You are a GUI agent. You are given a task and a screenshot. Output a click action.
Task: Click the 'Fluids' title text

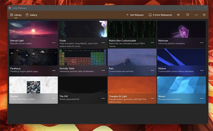(x=63, y=41)
